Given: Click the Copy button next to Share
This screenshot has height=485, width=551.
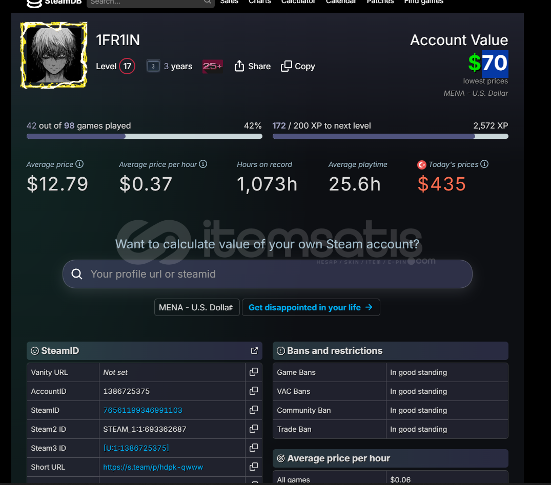Looking at the screenshot, I should click(298, 66).
